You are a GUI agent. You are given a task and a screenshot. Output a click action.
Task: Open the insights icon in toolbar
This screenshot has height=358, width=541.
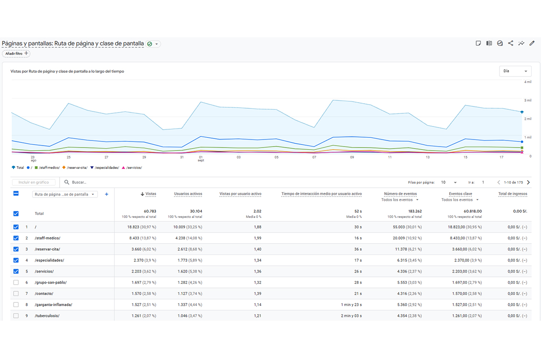[500, 43]
